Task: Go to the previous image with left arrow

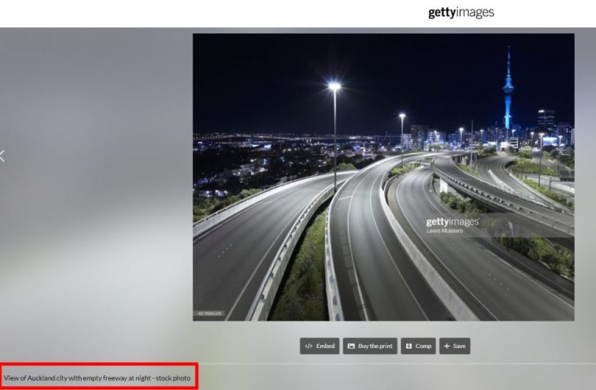Action: click(x=2, y=155)
